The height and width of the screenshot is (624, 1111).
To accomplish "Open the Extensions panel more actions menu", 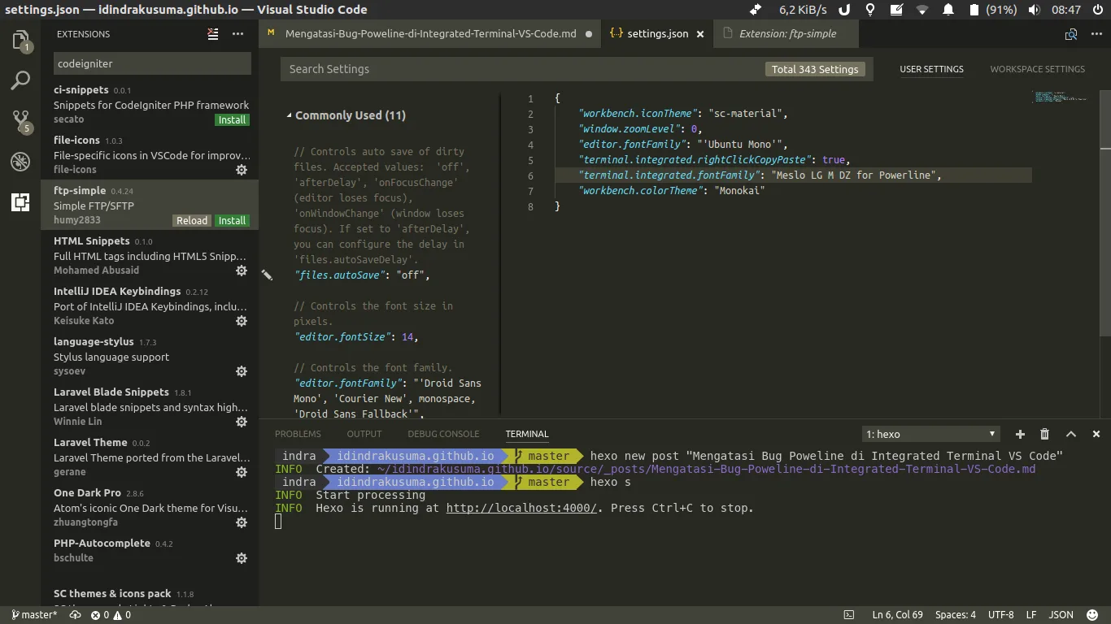I will click(x=237, y=34).
